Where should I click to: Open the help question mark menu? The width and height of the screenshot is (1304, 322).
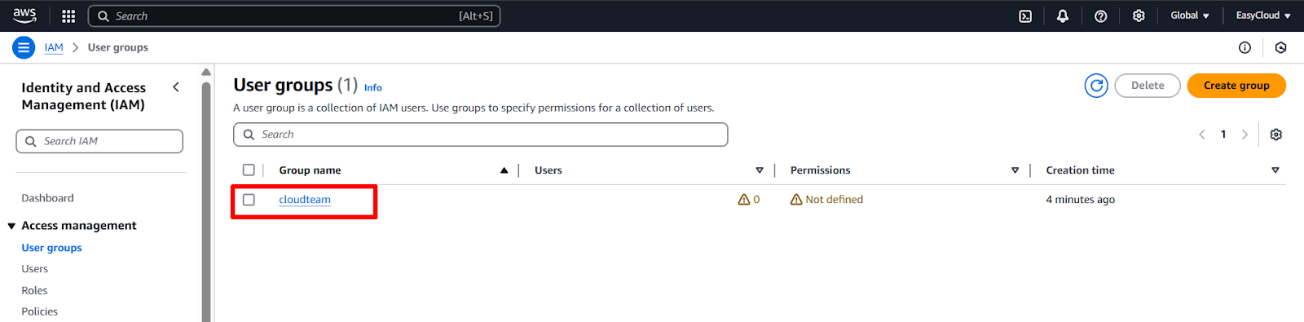[1100, 15]
